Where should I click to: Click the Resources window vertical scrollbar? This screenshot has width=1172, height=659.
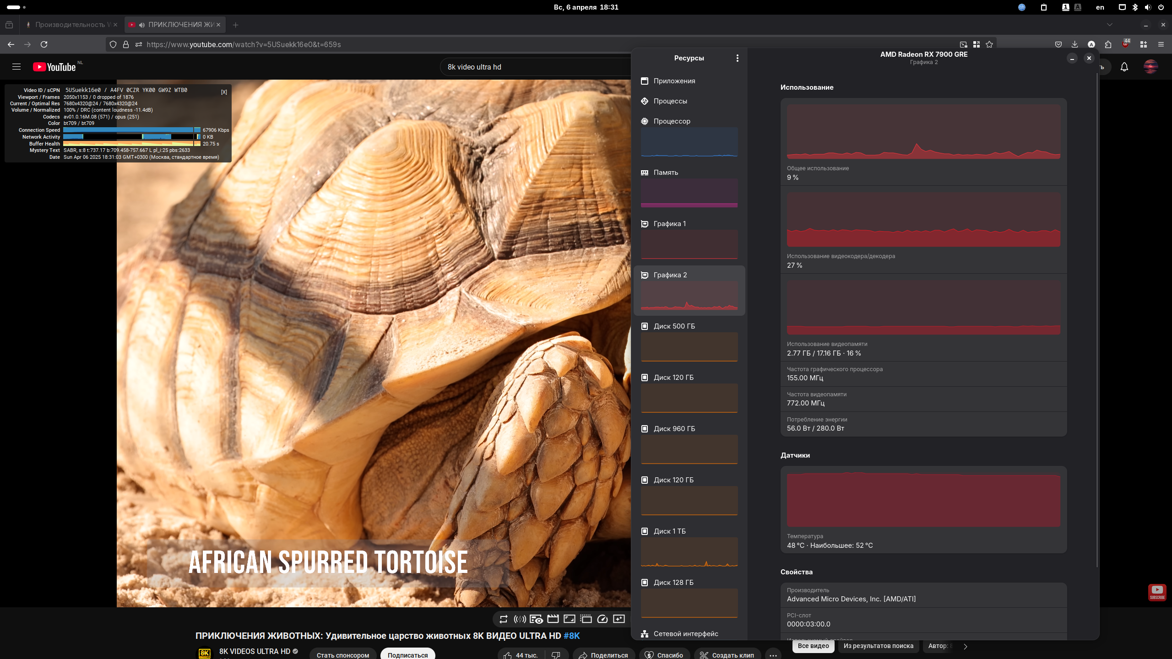(1097, 320)
